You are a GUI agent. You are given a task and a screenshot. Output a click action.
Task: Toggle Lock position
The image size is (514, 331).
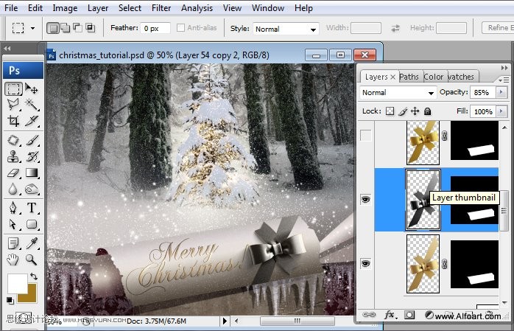(415, 111)
